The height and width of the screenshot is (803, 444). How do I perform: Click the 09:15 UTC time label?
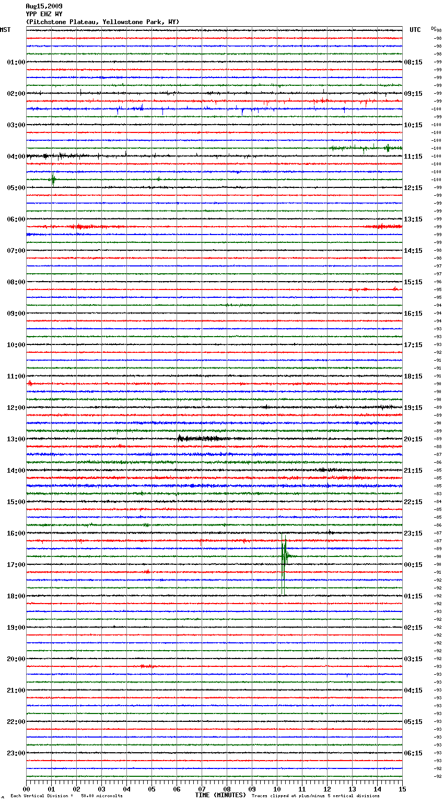tap(413, 94)
